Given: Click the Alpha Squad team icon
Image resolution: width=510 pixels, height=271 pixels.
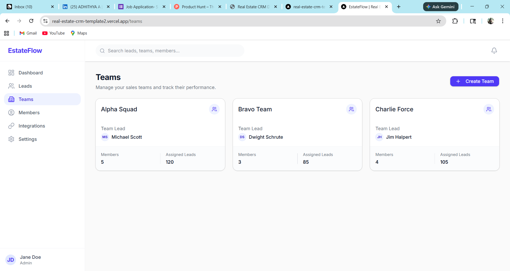Looking at the screenshot, I should [214, 109].
